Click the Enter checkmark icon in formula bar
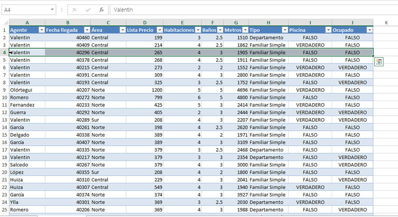Screen dimensions: 398x217 [x=88, y=9]
